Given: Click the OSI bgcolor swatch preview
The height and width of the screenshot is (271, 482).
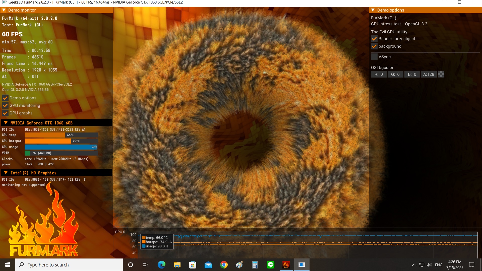Looking at the screenshot, I should (441, 74).
